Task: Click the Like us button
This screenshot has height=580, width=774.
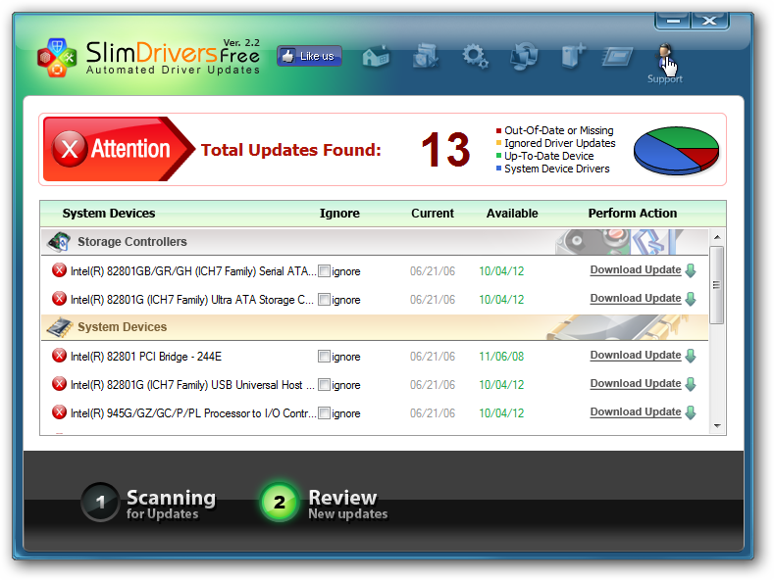Action: pyautogui.click(x=309, y=56)
